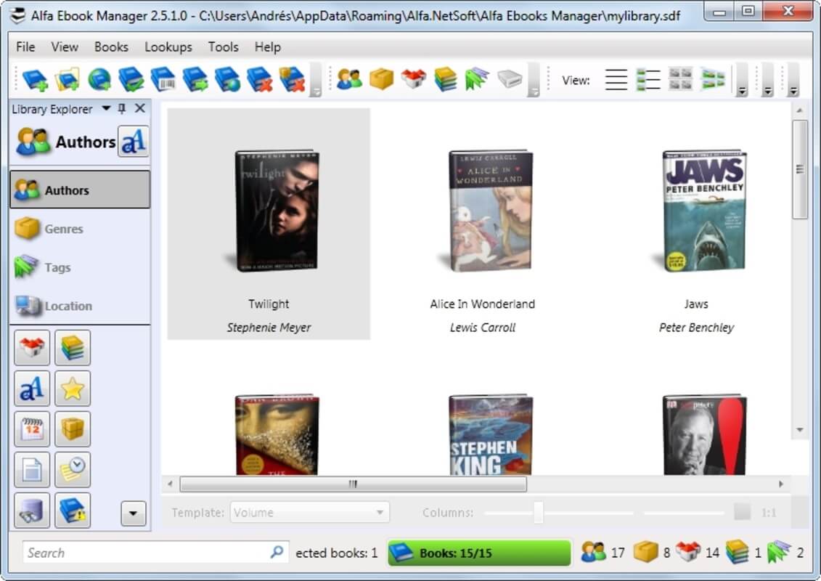Click the green Books: 15/15 button

[479, 553]
